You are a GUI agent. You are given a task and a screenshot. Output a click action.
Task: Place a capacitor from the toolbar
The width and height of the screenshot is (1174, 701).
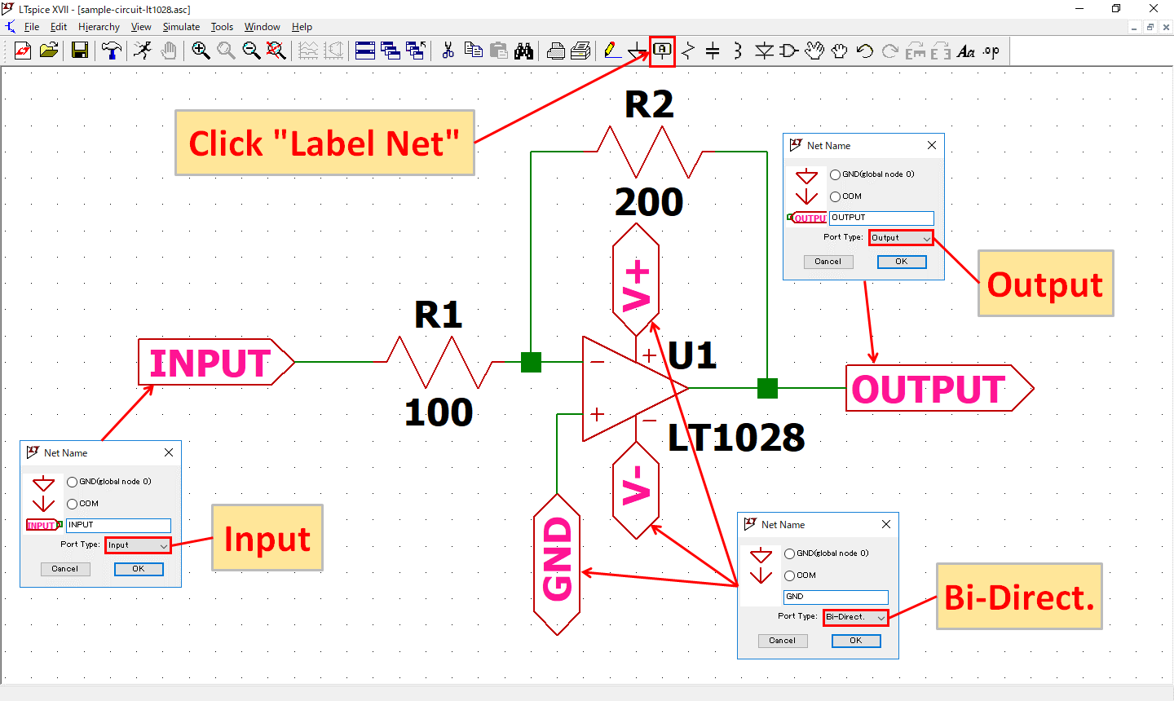tap(713, 51)
